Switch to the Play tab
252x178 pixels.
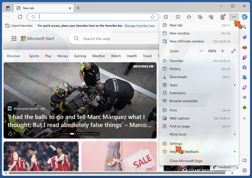48,56
